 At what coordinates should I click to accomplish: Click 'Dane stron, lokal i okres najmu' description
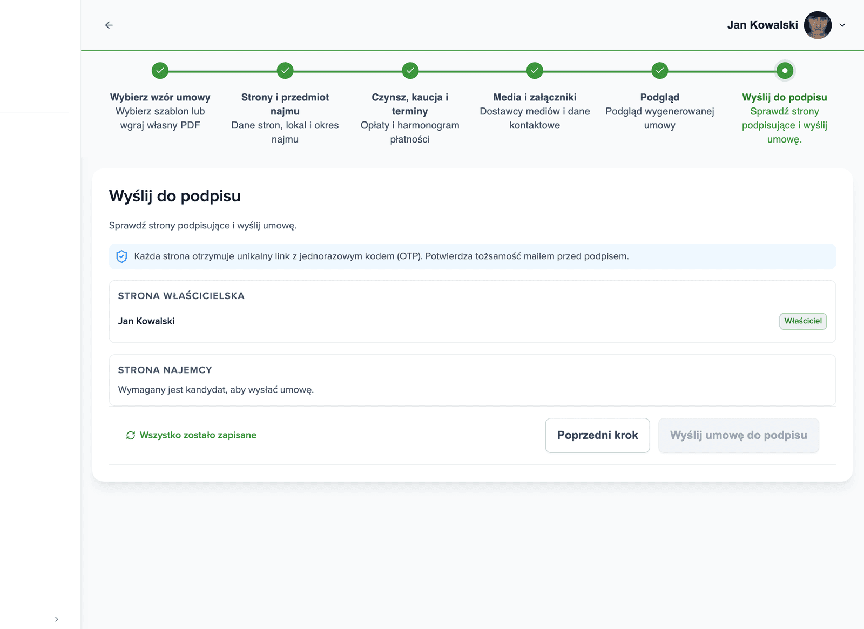click(285, 132)
